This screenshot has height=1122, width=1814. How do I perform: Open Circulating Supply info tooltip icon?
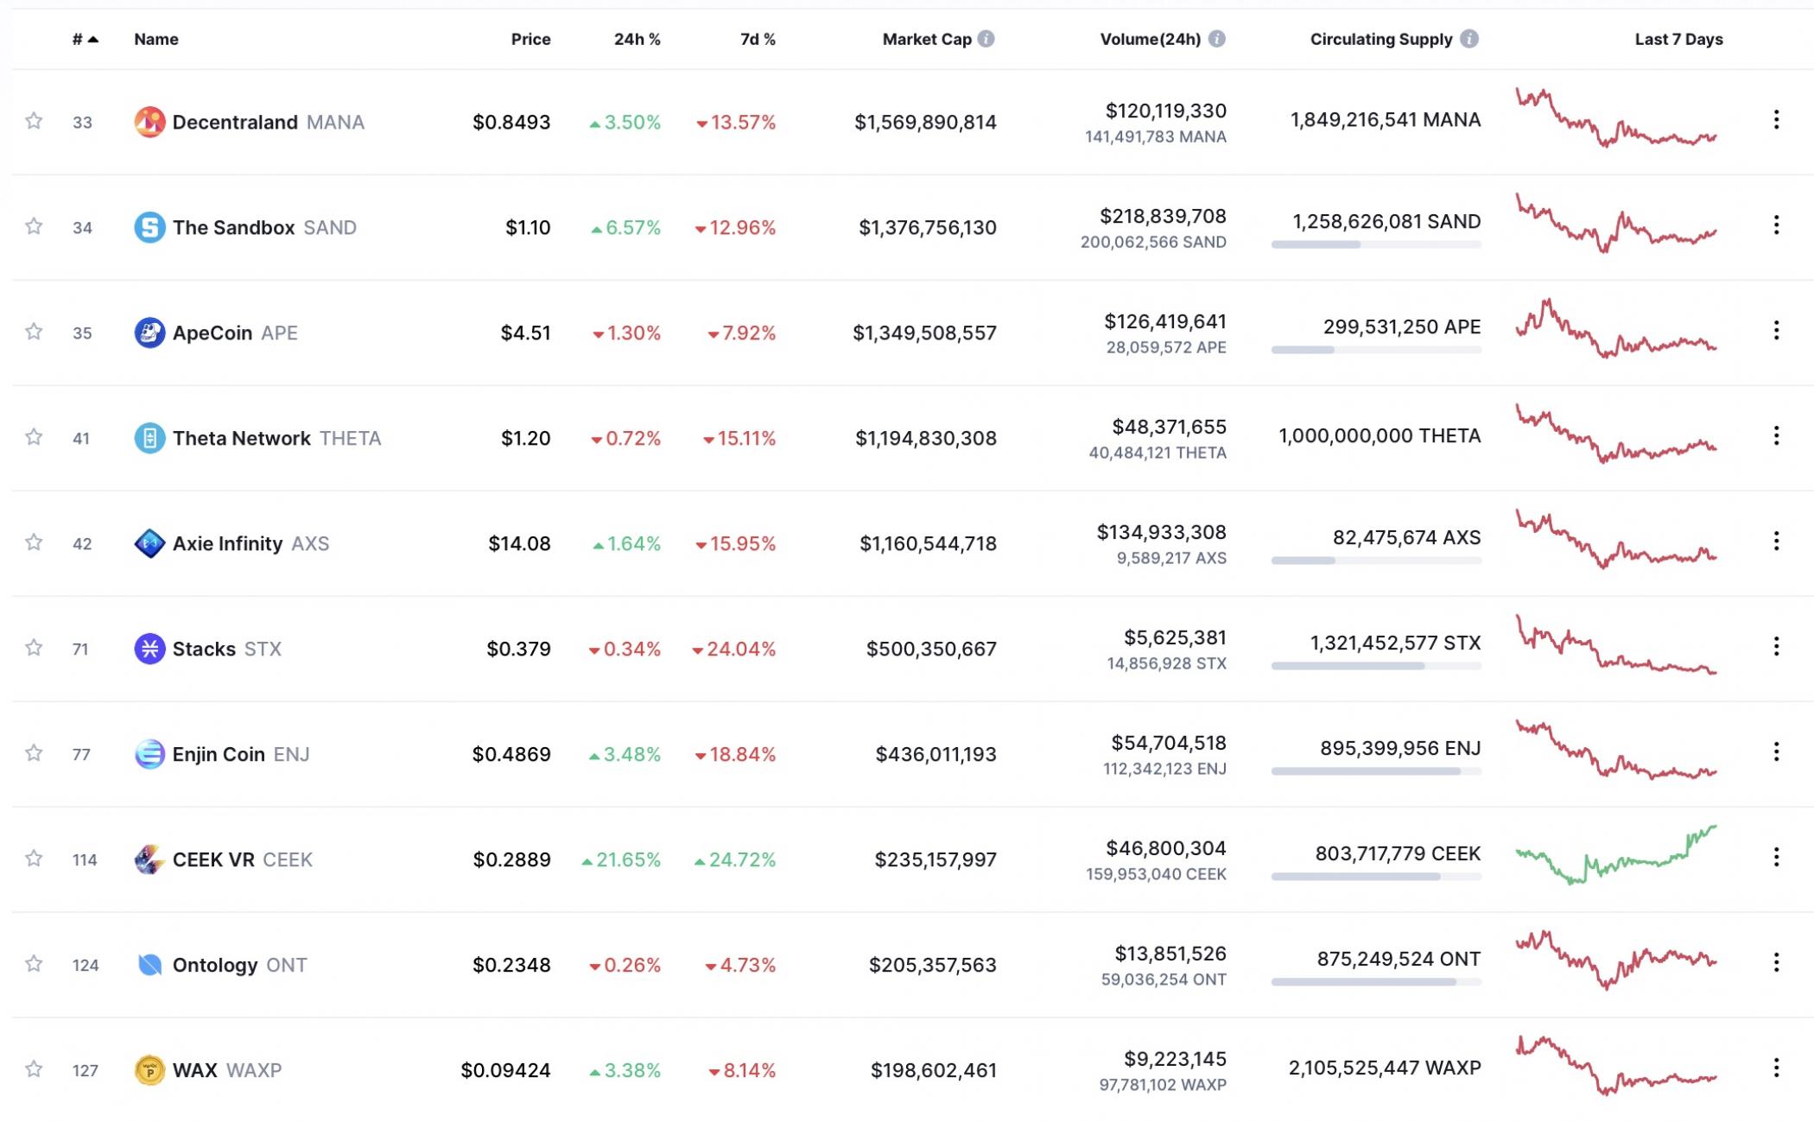(1468, 39)
